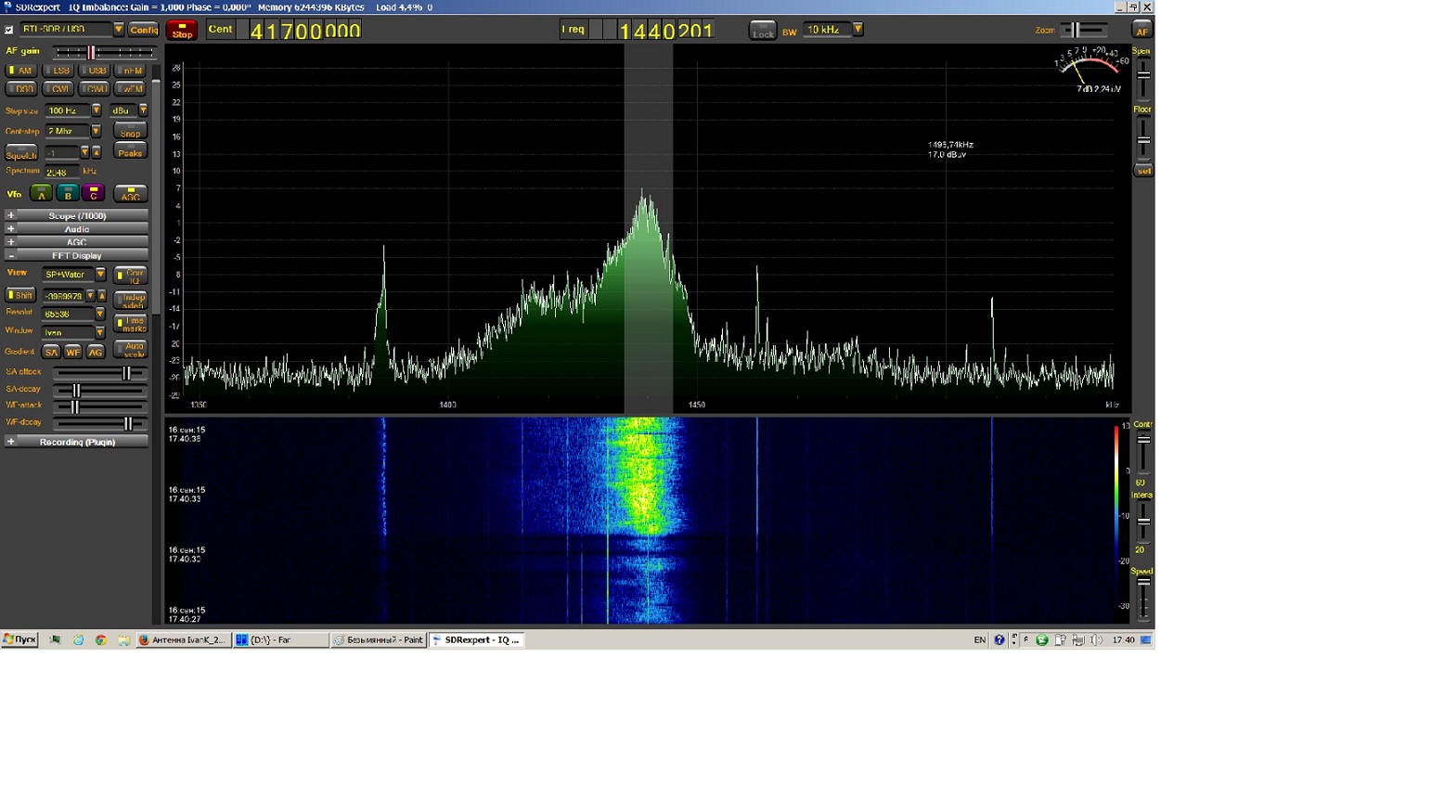Toggle Auto scale option
The image size is (1444, 812).
pyautogui.click(x=130, y=349)
